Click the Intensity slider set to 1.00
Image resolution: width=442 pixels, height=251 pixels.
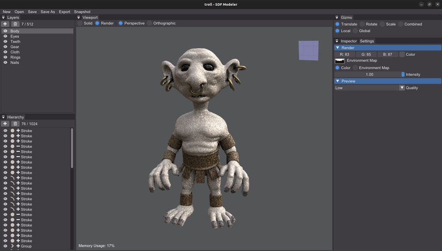click(370, 75)
